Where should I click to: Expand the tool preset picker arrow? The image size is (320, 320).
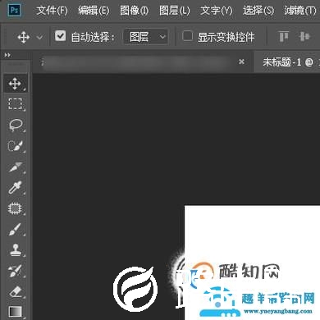click(39, 37)
